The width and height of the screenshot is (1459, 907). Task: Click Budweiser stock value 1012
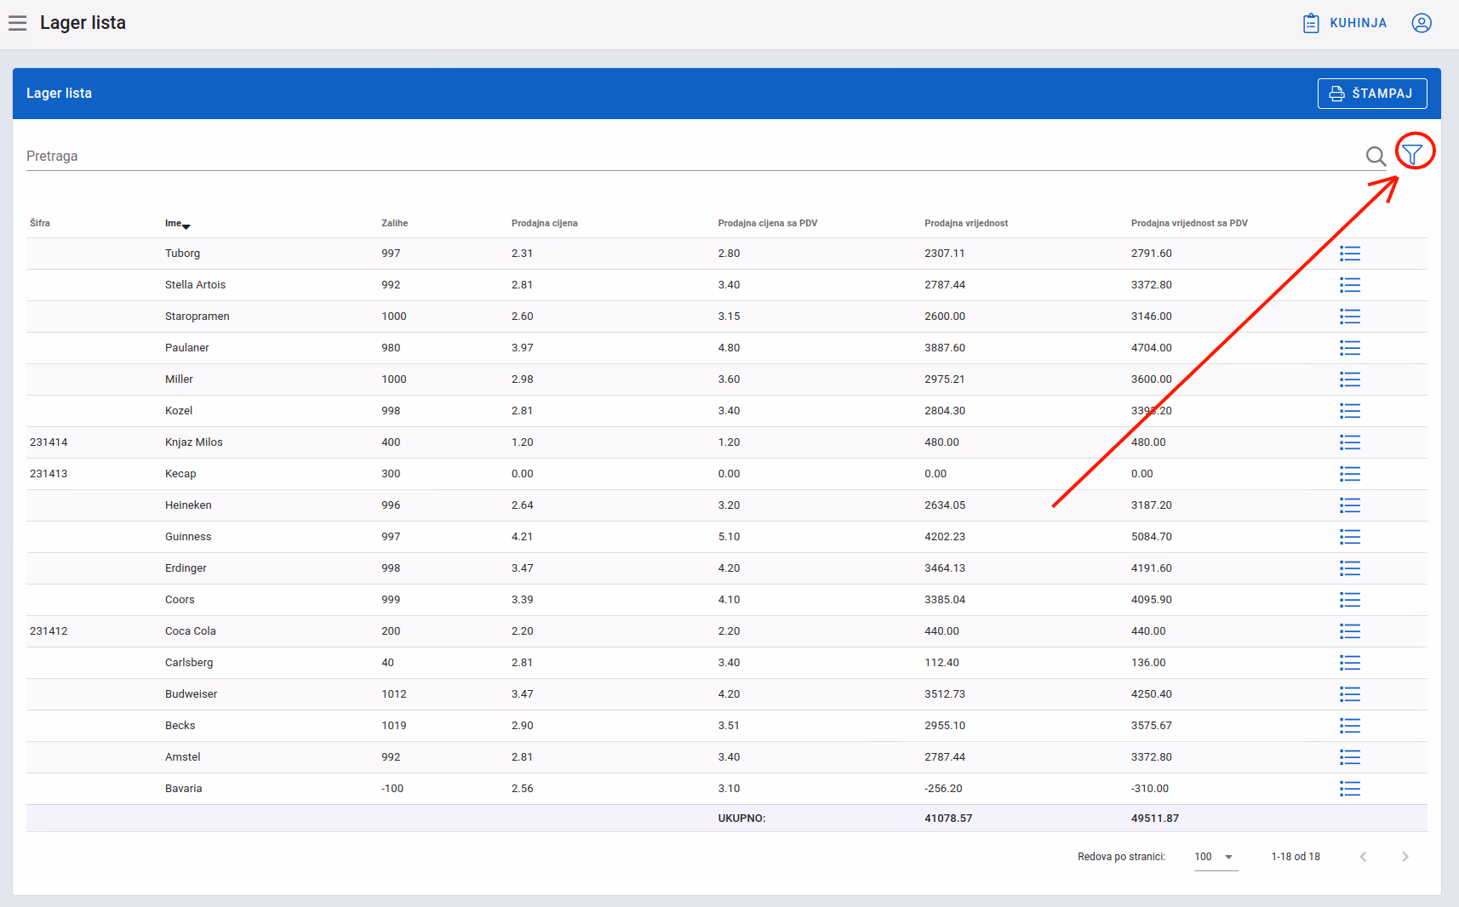[x=394, y=694]
